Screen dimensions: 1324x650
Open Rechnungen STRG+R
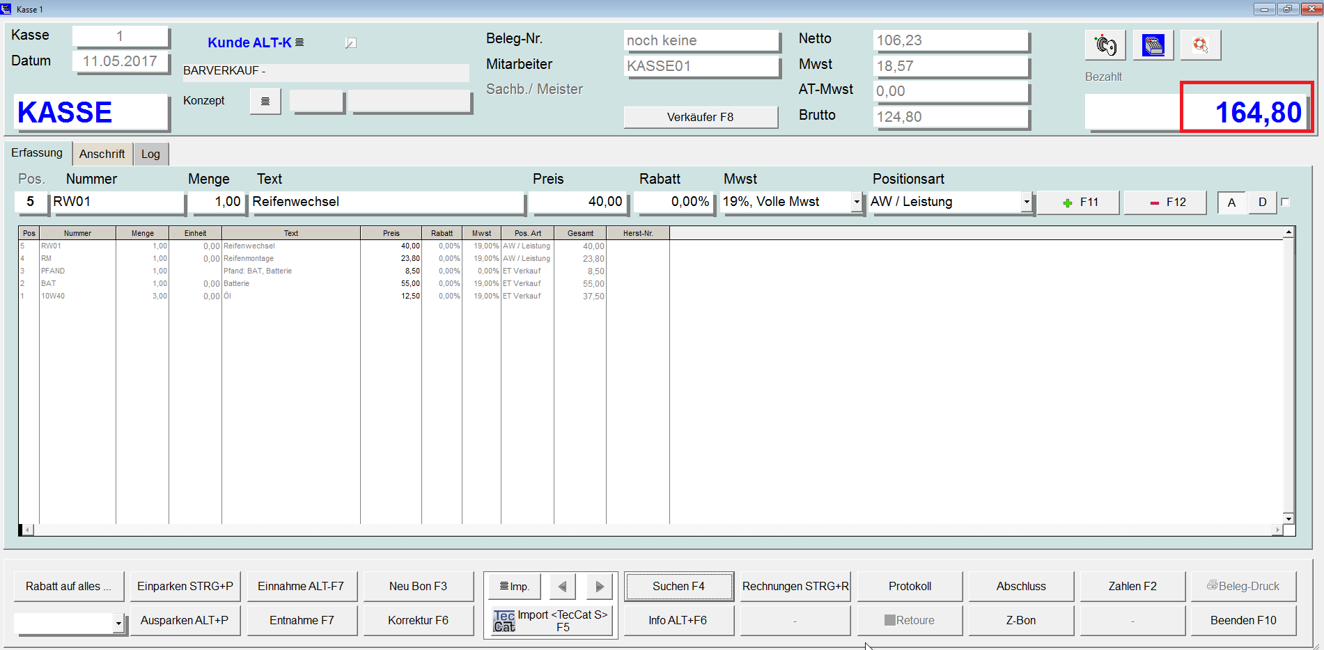tap(795, 587)
